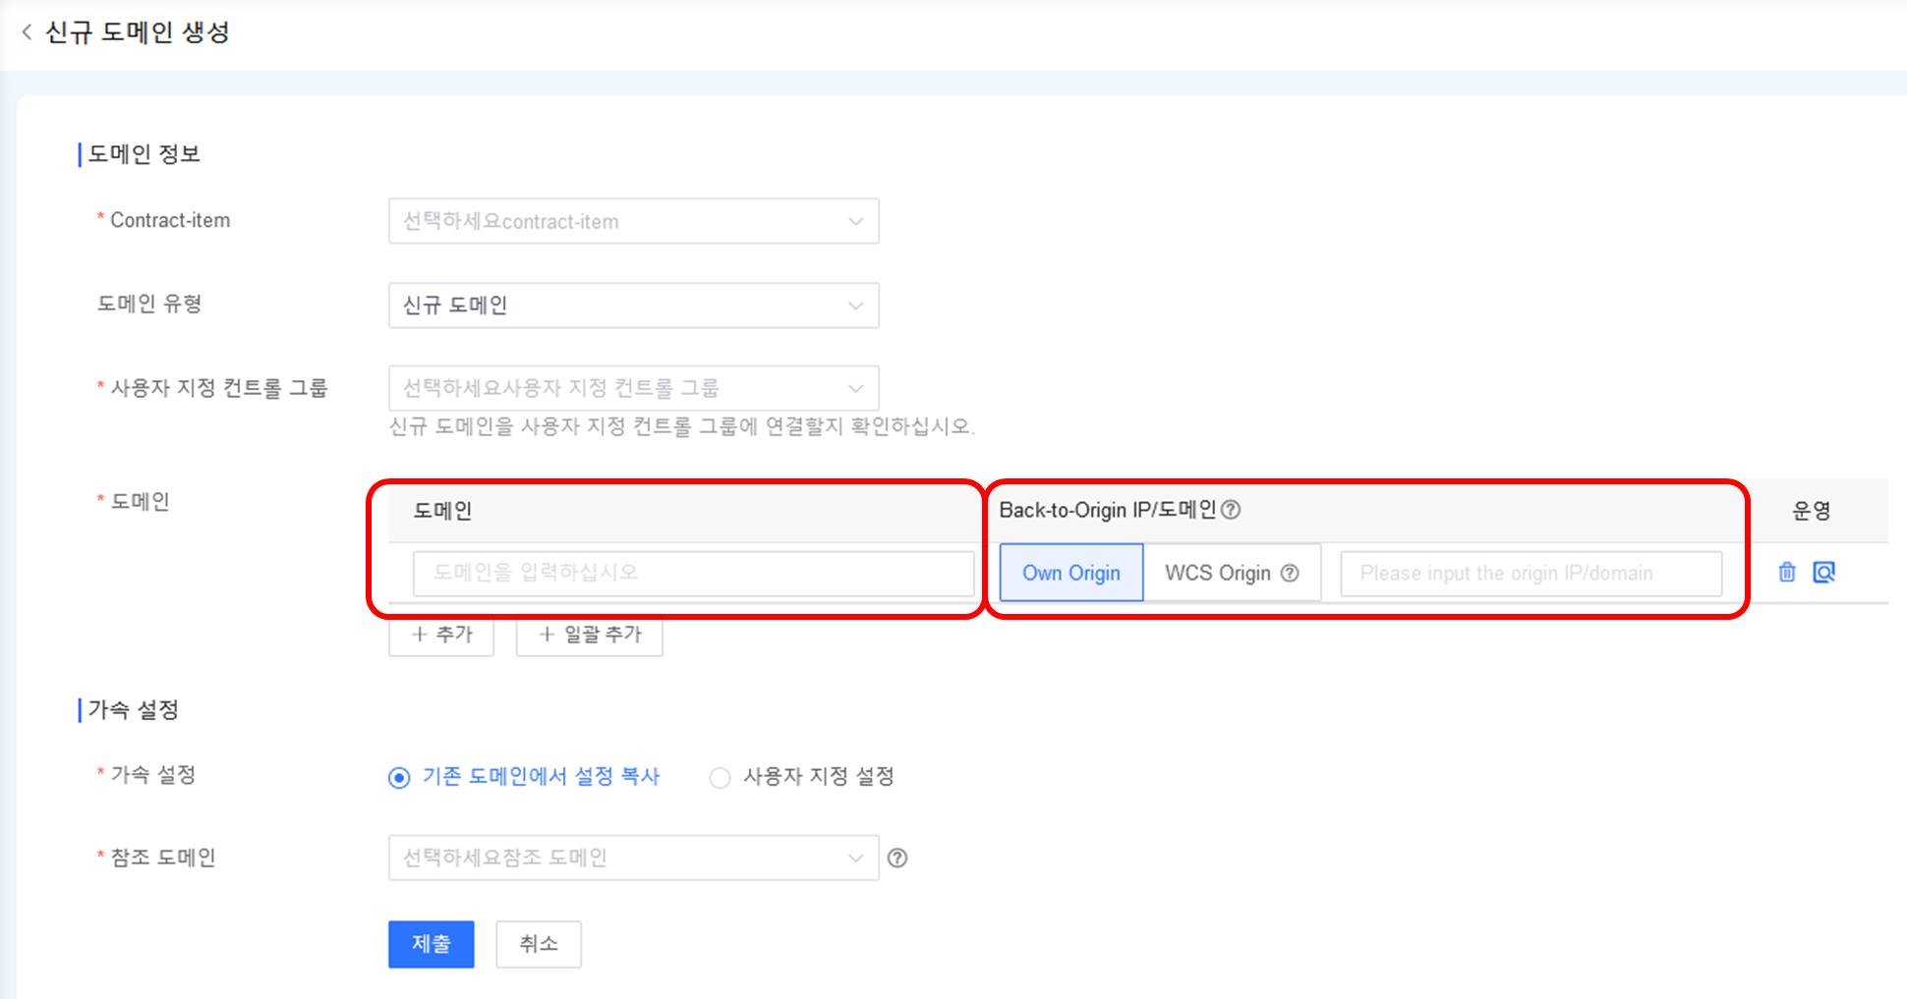Select 사용자 지정 설정 radio option

[720, 778]
